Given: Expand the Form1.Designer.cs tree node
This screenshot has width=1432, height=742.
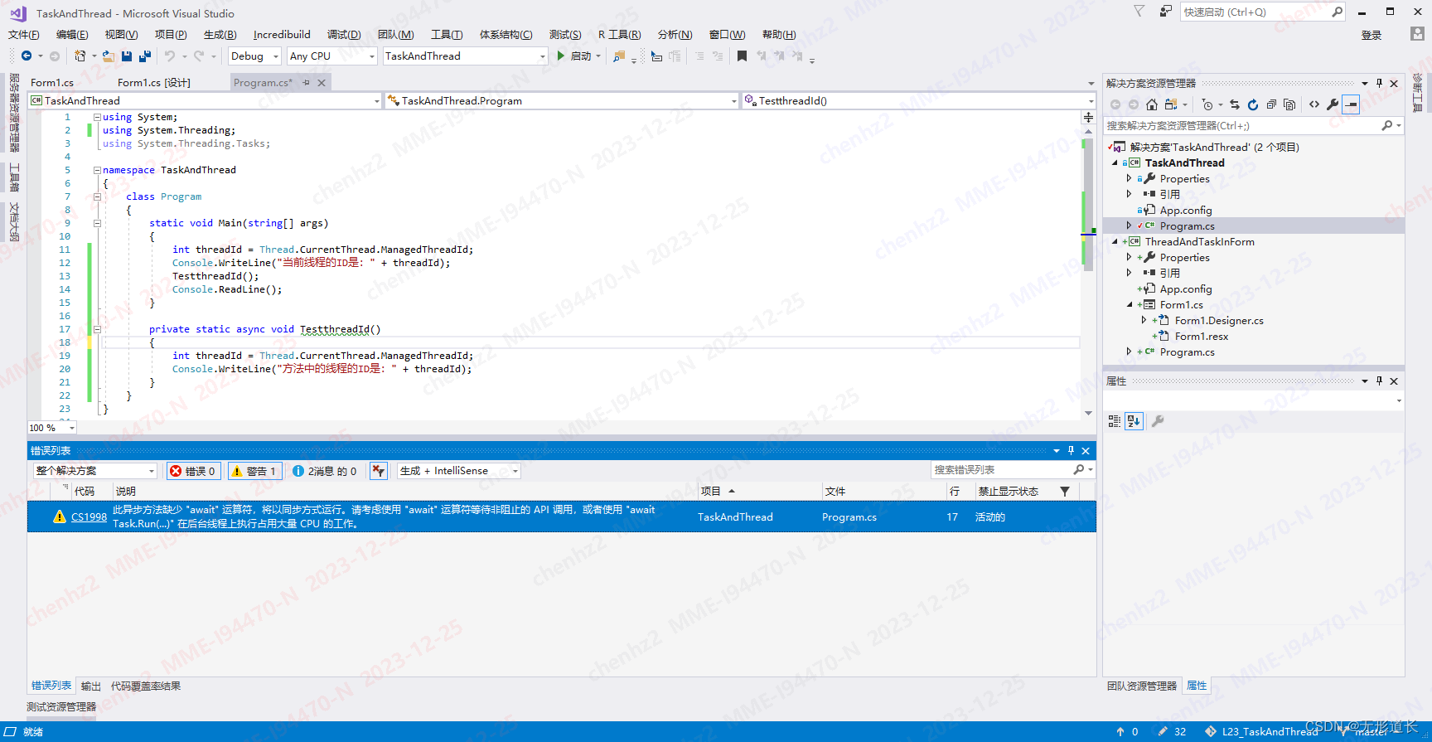Looking at the screenshot, I should 1144,321.
